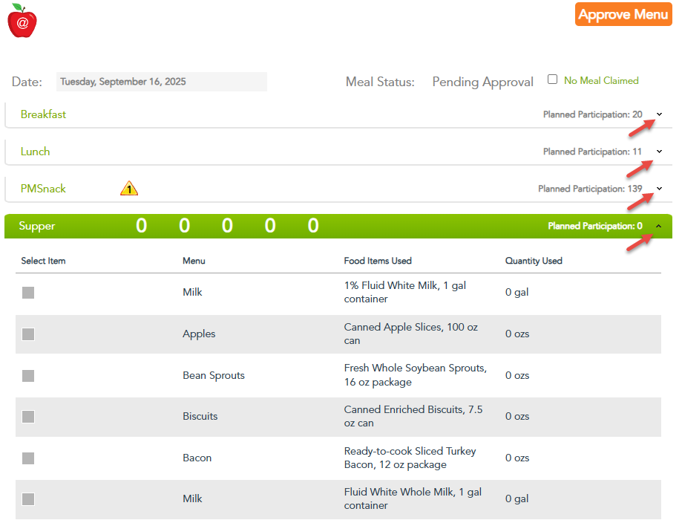
Task: Open the Lunch meal heading
Action: (35, 152)
